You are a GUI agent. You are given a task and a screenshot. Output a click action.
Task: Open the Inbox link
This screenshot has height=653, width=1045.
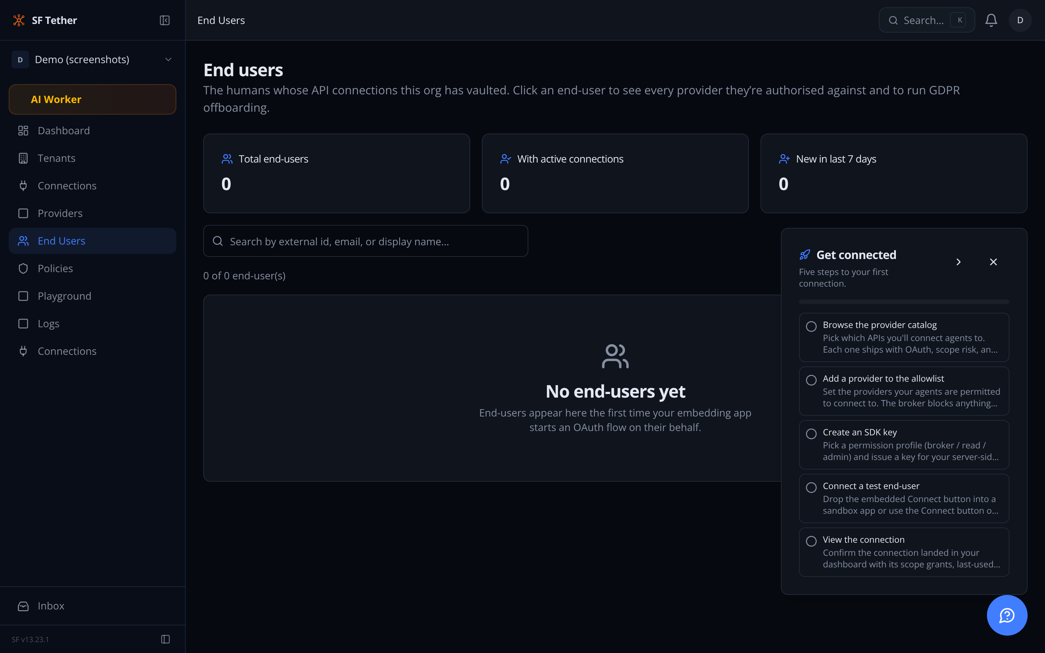[x=93, y=606]
